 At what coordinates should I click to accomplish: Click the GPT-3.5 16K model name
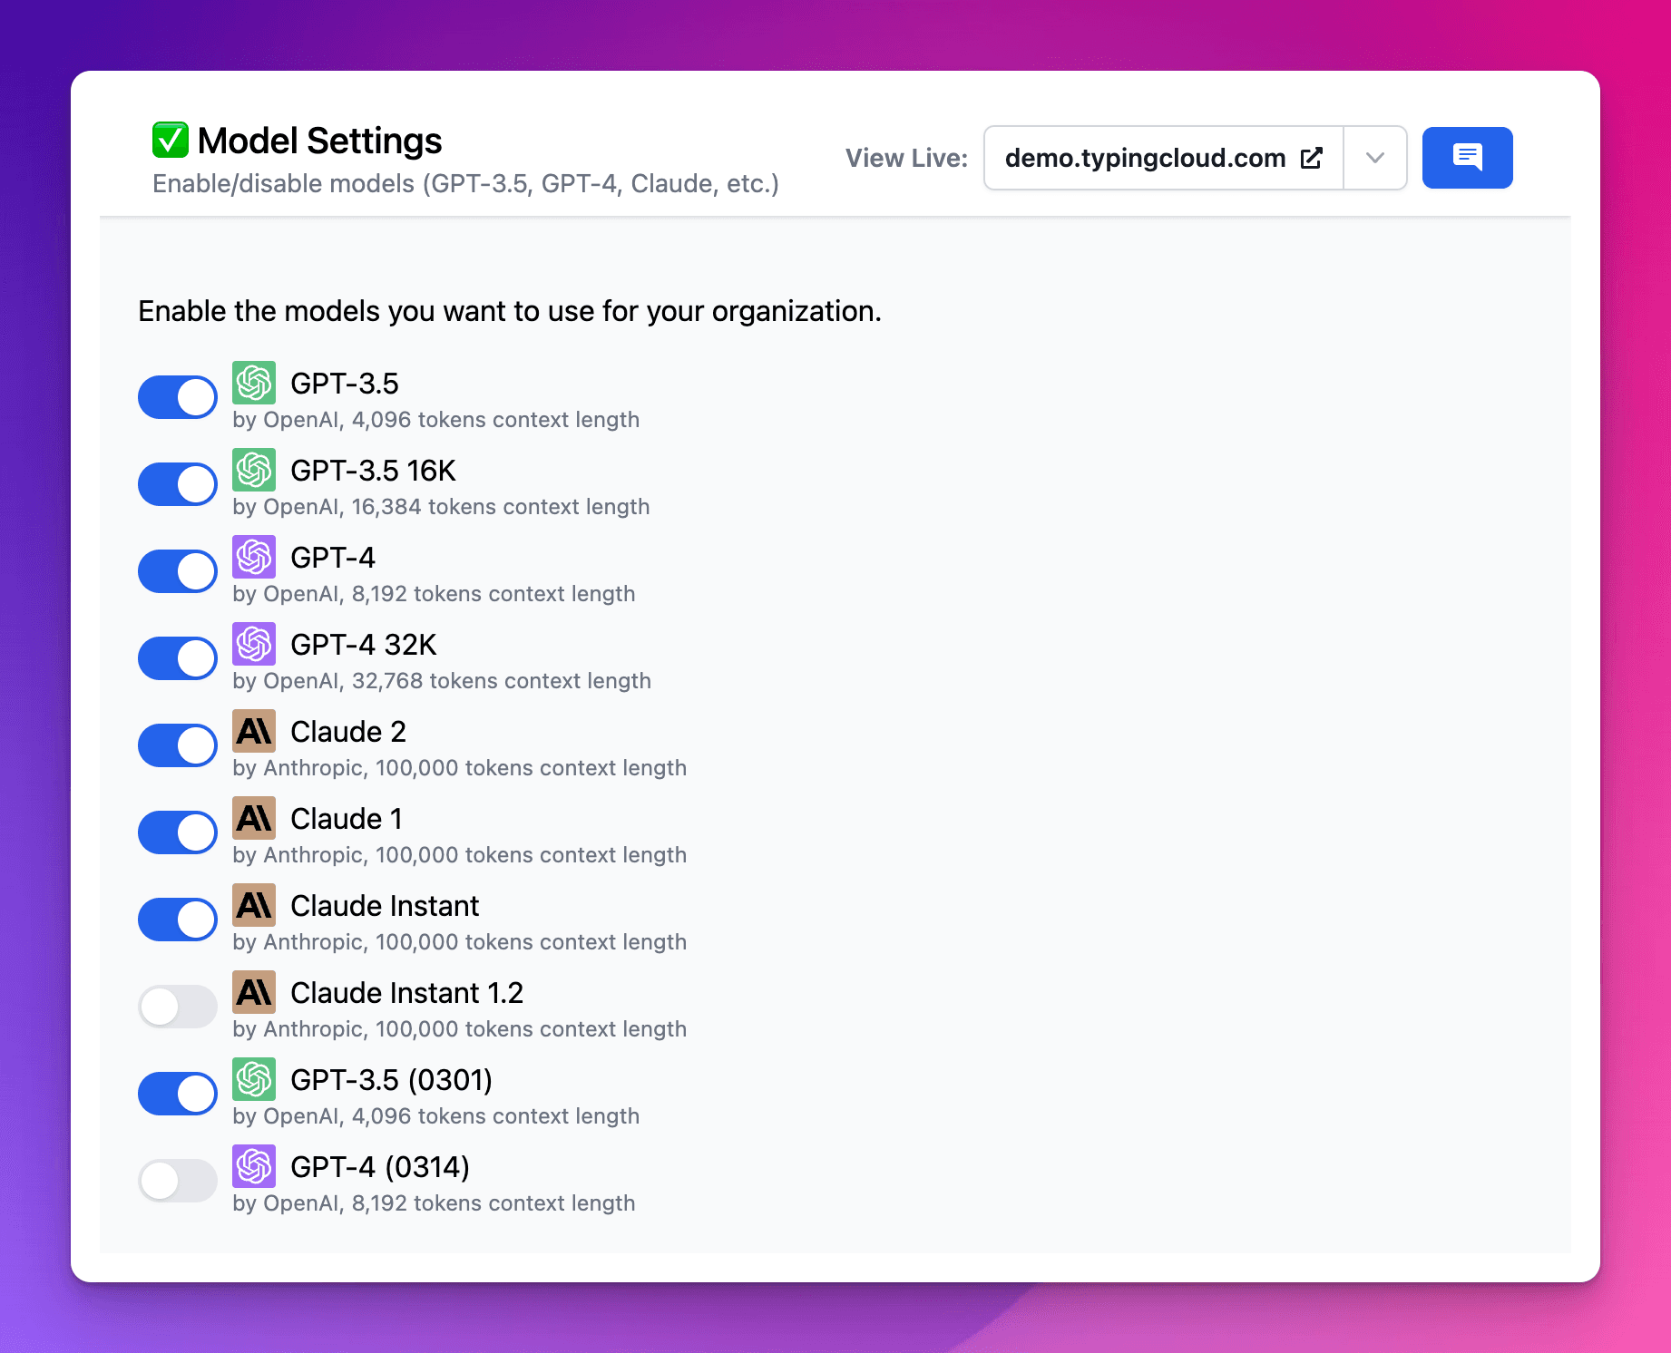click(373, 471)
